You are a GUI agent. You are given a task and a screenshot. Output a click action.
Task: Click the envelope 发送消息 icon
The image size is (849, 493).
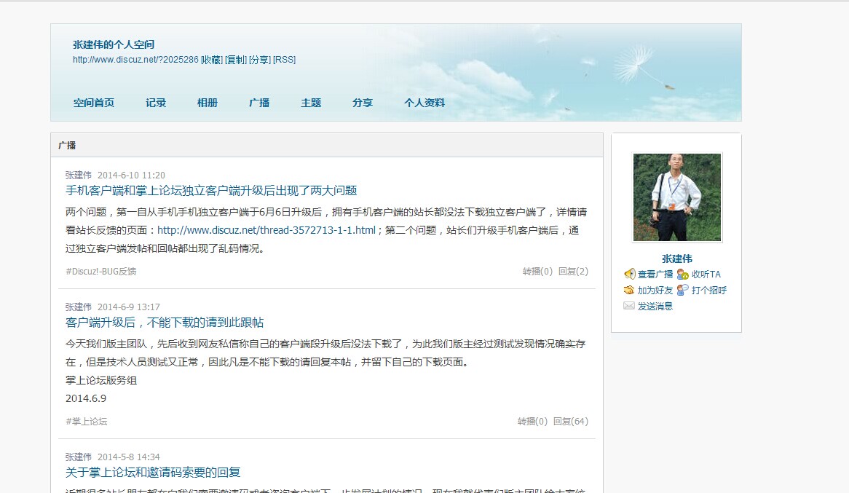629,305
